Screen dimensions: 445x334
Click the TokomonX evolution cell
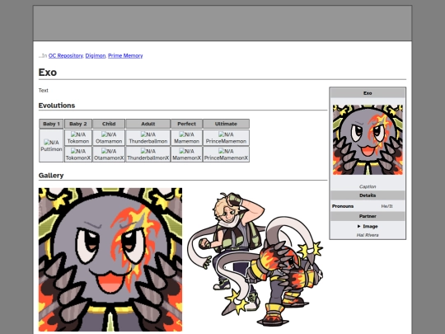click(78, 154)
